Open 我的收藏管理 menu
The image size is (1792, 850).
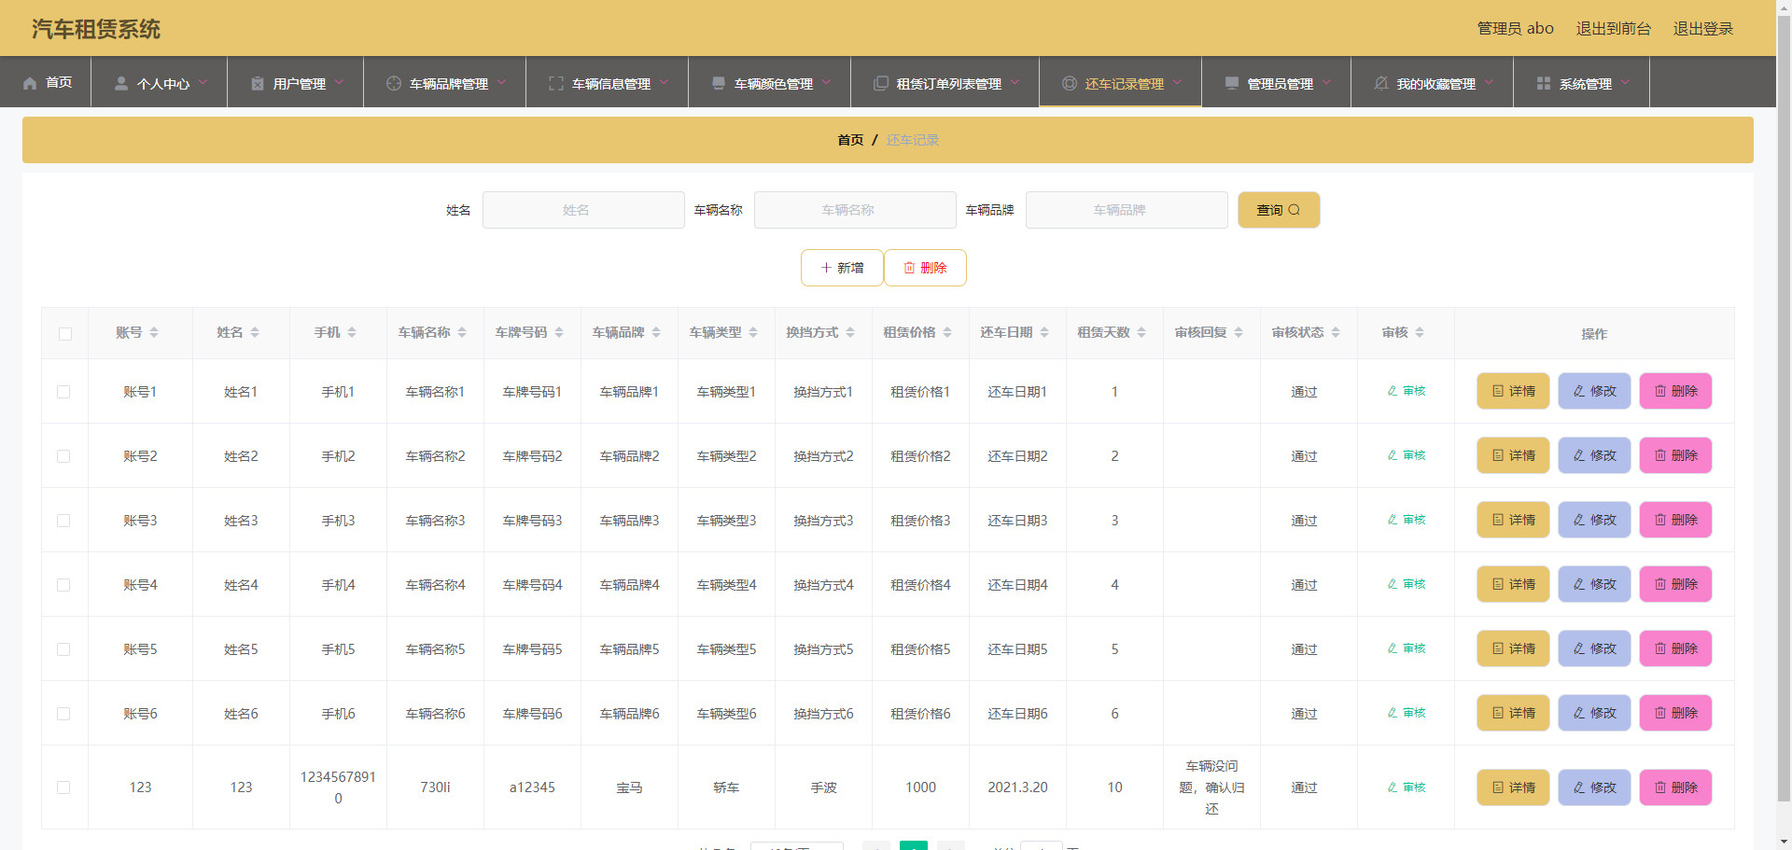coord(1432,82)
